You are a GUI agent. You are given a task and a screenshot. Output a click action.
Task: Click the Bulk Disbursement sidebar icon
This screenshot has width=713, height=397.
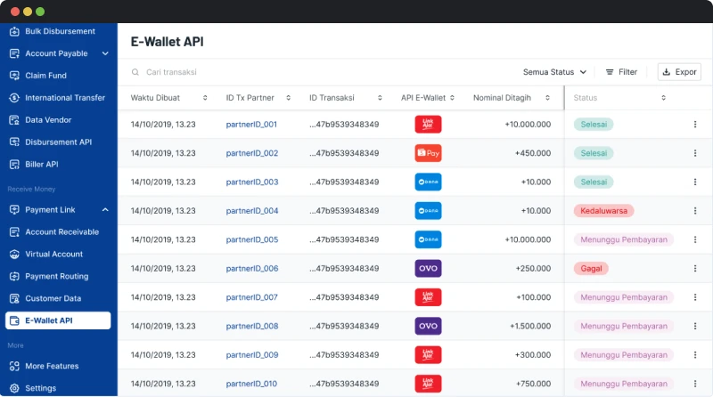(14, 31)
